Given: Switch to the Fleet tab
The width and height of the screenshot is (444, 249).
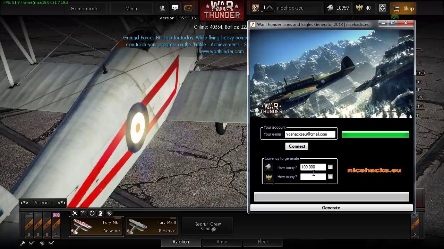Looking at the screenshot, I should [263, 242].
